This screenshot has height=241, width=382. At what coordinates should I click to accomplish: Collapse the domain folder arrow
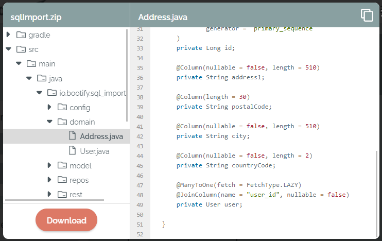50,122
